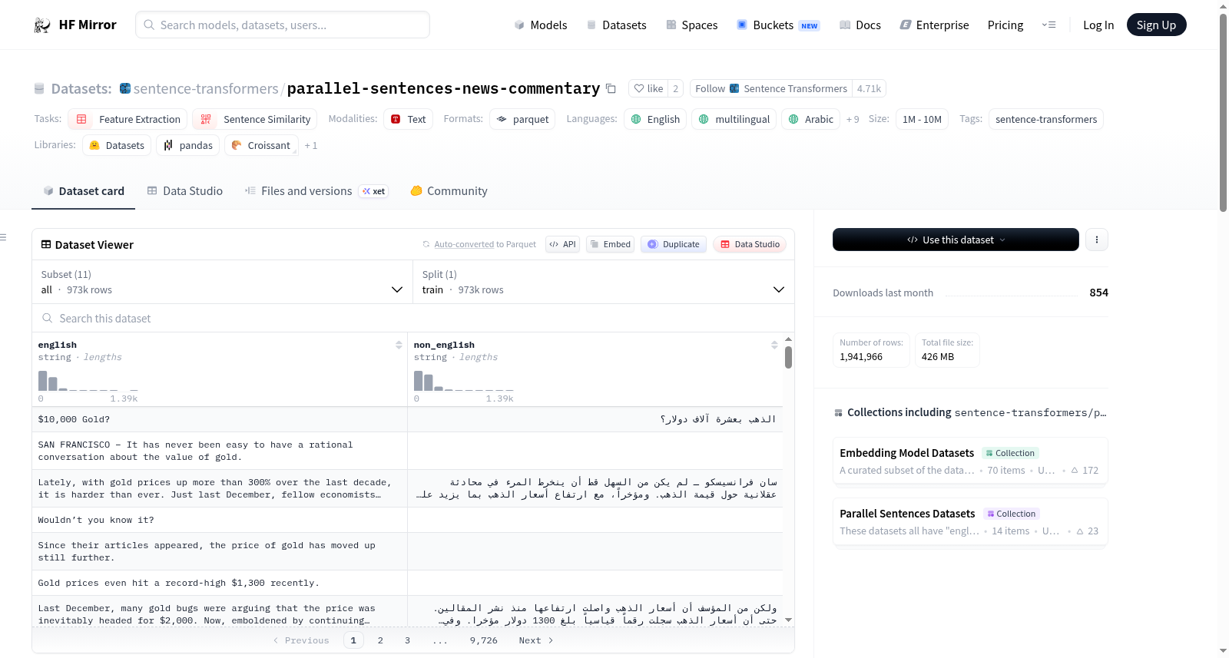1229x658 pixels.
Task: Click the Dataset Viewer table icon
Action: click(46, 244)
